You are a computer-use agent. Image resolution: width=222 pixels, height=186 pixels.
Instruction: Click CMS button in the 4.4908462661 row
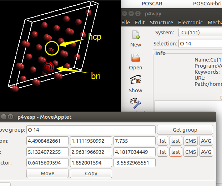click(191, 141)
